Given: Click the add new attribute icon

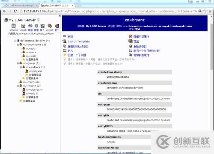Looking at the screenshot, I should (131, 55).
